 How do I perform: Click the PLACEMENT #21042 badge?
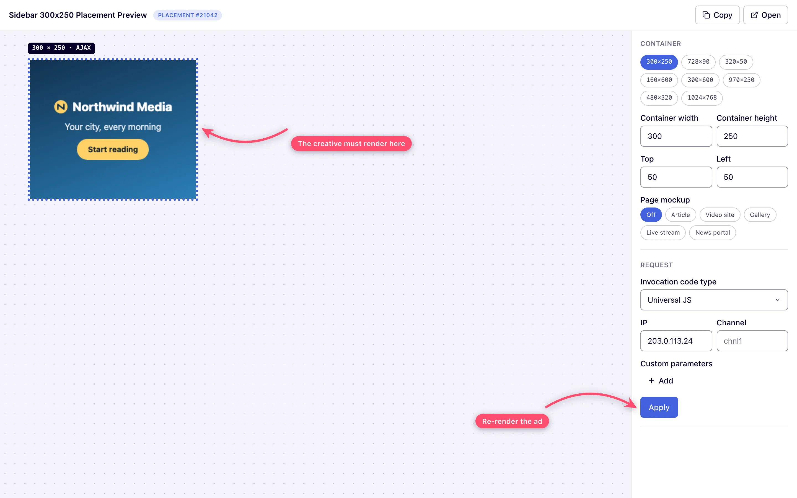click(187, 15)
